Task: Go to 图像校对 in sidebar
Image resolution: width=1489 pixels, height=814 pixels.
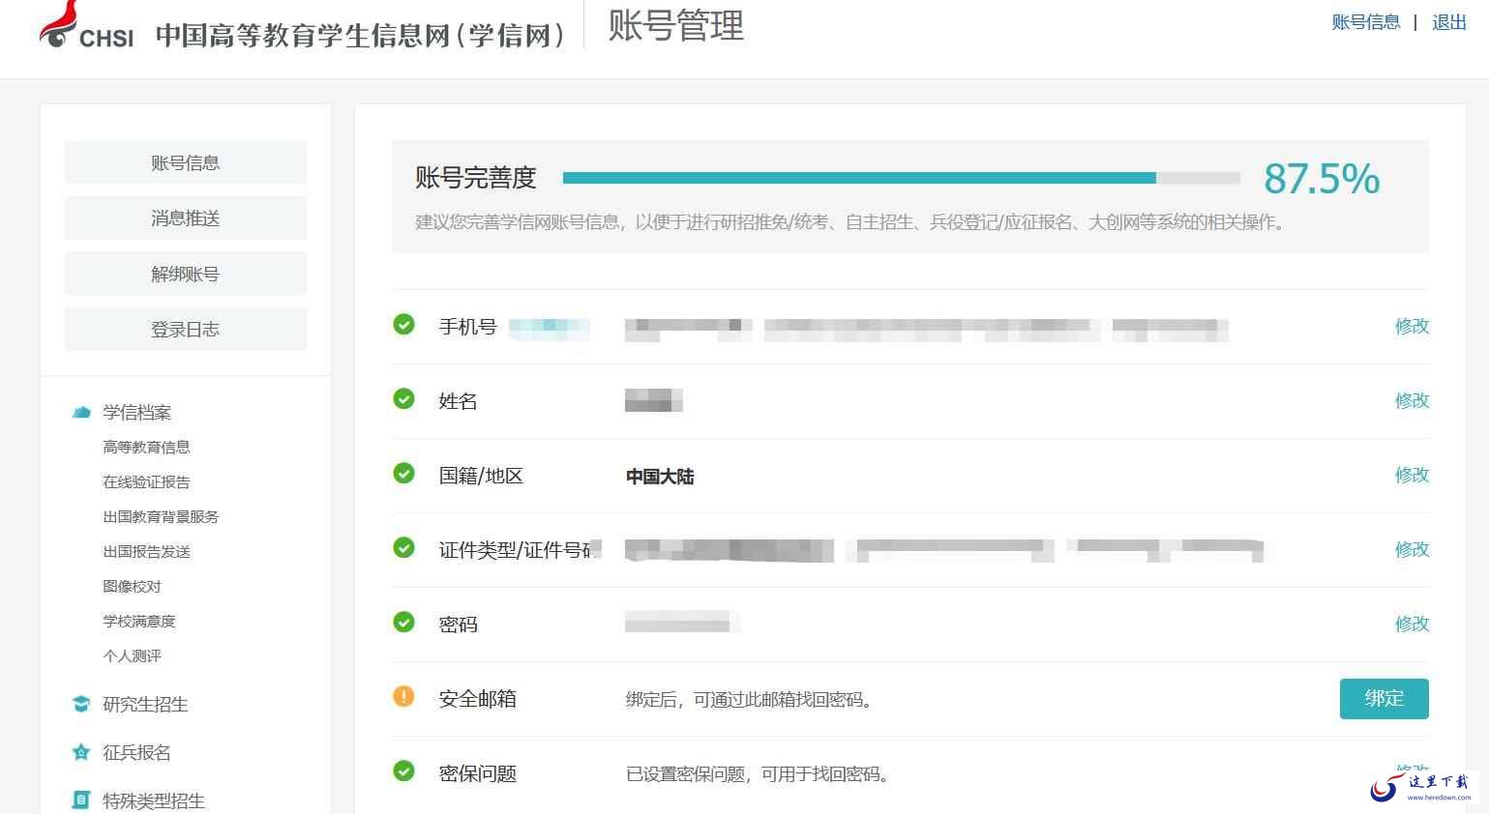Action: click(x=132, y=587)
